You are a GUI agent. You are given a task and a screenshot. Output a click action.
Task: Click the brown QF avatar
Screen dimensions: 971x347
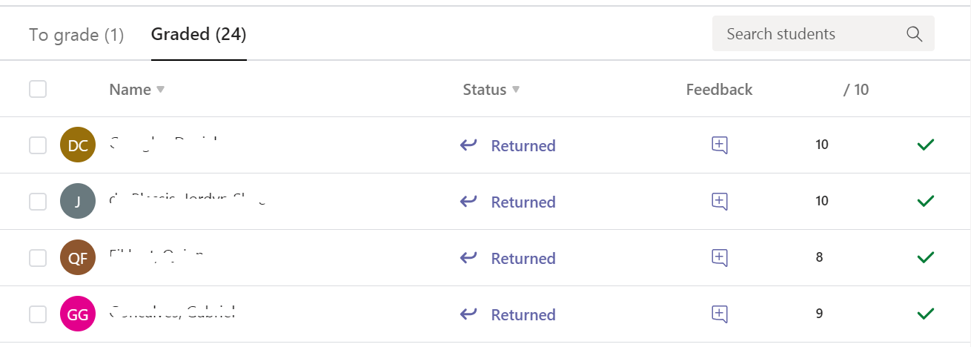pos(77,258)
